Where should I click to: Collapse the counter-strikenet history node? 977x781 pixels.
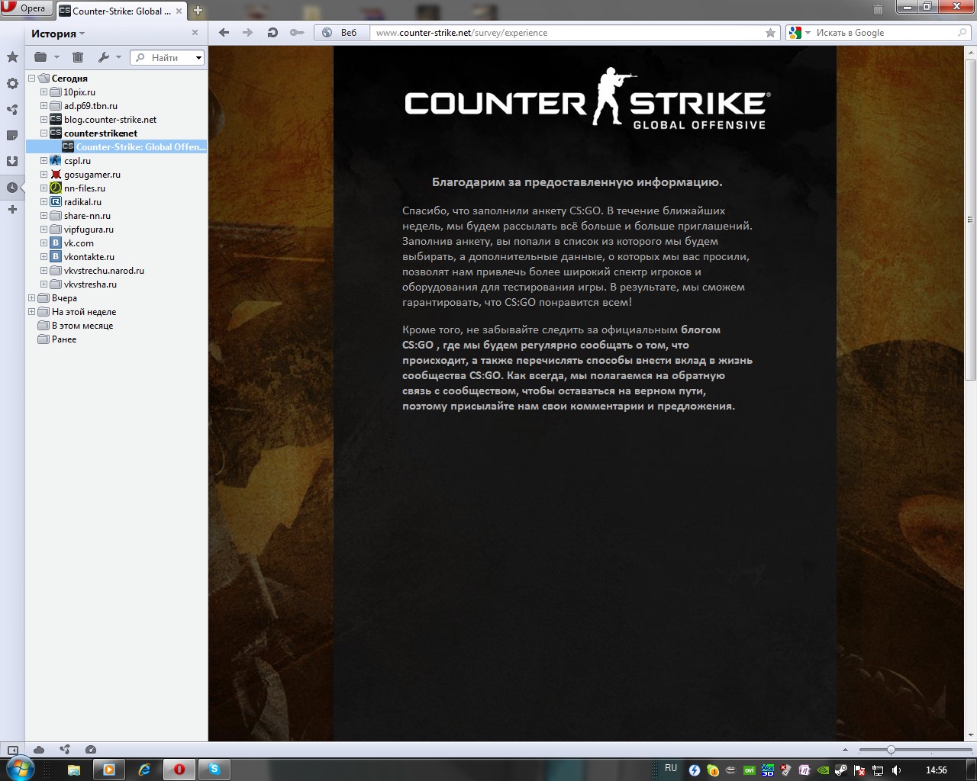coord(44,133)
